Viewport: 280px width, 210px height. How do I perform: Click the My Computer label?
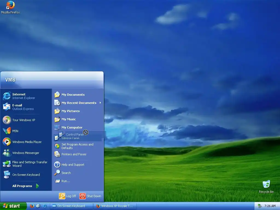pos(72,127)
